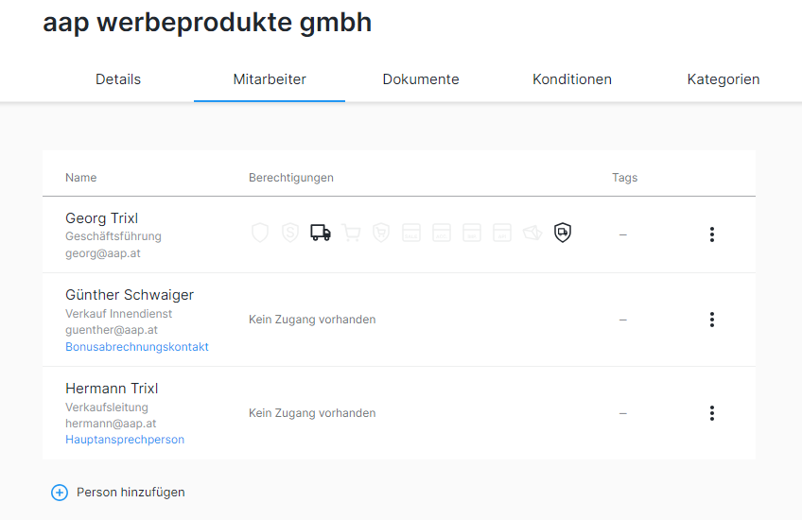
Task: Open the three-dot menu for Hermann Trixl
Action: click(711, 413)
